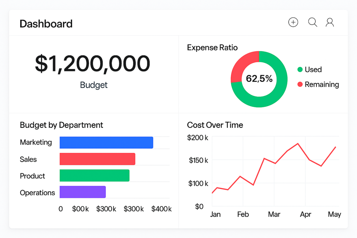Click the green dot beside Used
Image resolution: width=357 pixels, height=238 pixels.
pos(300,70)
